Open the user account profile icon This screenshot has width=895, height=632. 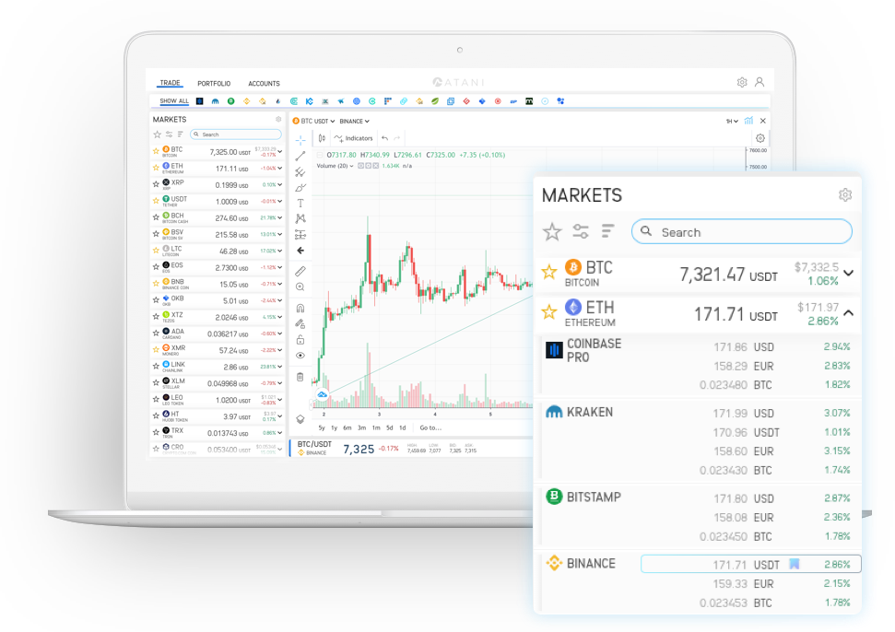point(760,82)
